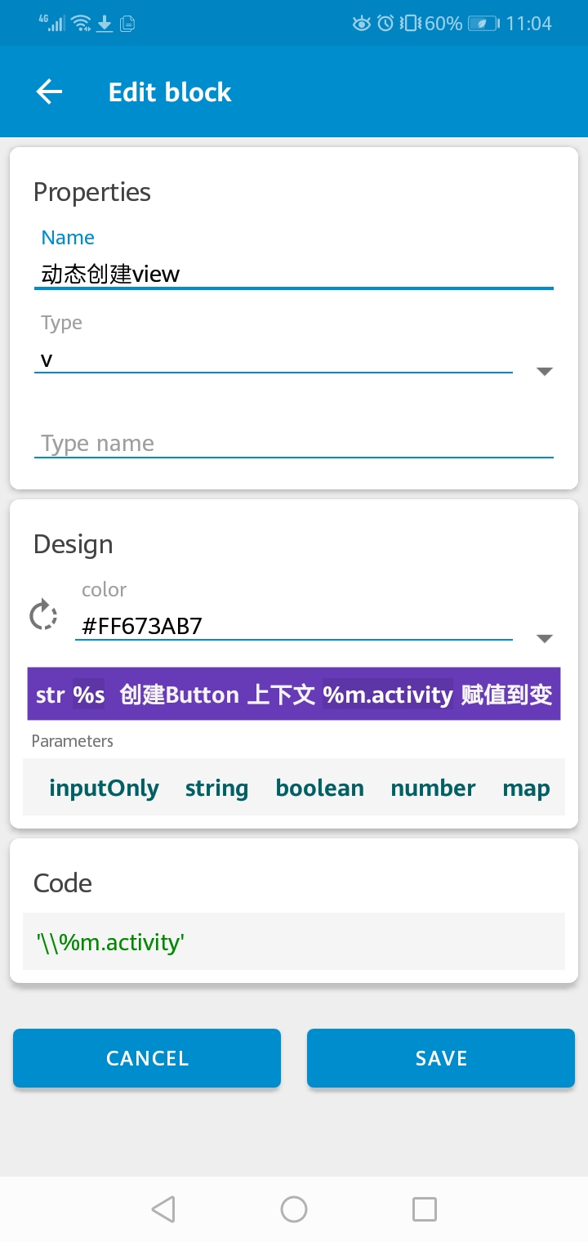Open the alarm clock icon in status bar
This screenshot has height=1242, width=588.
pos(385,24)
